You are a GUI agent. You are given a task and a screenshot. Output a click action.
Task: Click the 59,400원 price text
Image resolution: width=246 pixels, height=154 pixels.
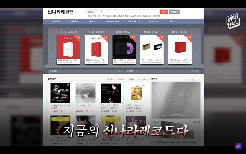pyautogui.click(x=130, y=111)
